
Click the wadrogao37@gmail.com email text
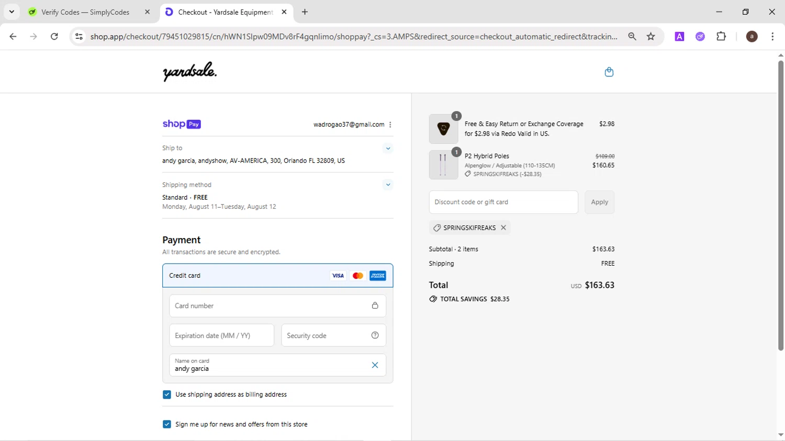coord(349,125)
